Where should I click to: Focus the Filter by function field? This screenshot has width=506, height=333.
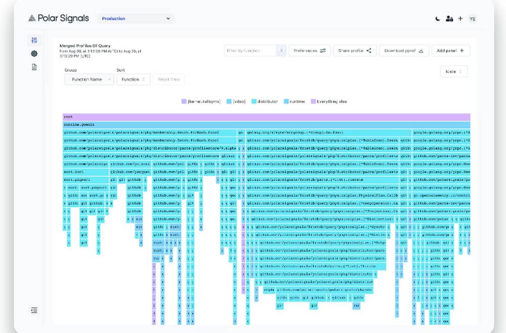click(250, 51)
